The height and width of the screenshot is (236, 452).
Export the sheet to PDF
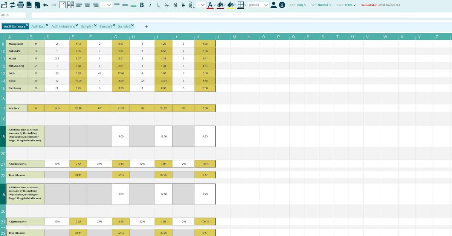coord(29,5)
